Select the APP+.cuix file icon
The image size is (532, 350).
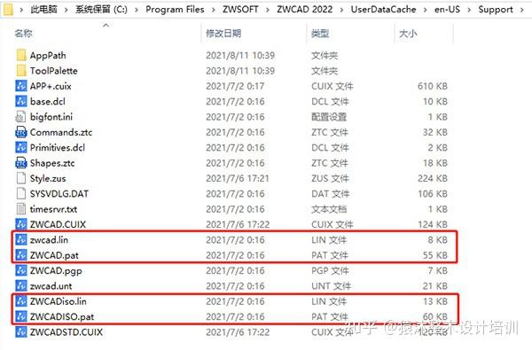click(21, 86)
